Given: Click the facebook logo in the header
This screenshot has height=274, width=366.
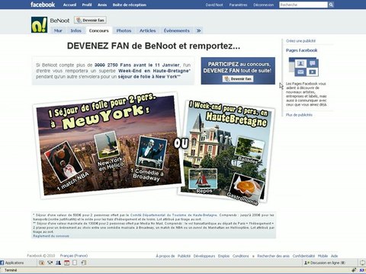Looking at the screenshot, I should (43, 5).
